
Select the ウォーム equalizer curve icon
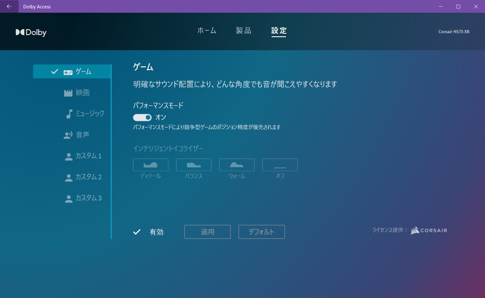[237, 165]
